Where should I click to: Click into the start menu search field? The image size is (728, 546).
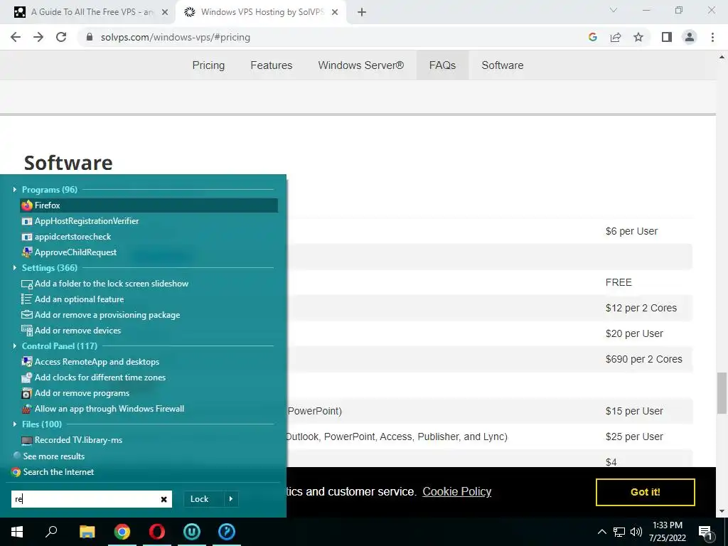[x=85, y=499]
